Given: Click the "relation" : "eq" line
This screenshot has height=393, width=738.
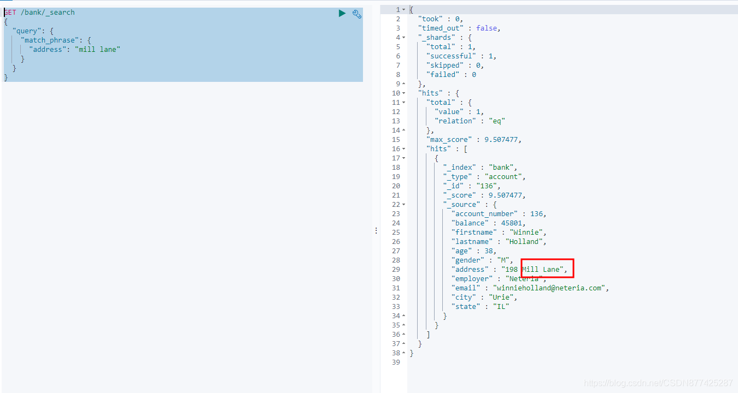Looking at the screenshot, I should click(470, 121).
